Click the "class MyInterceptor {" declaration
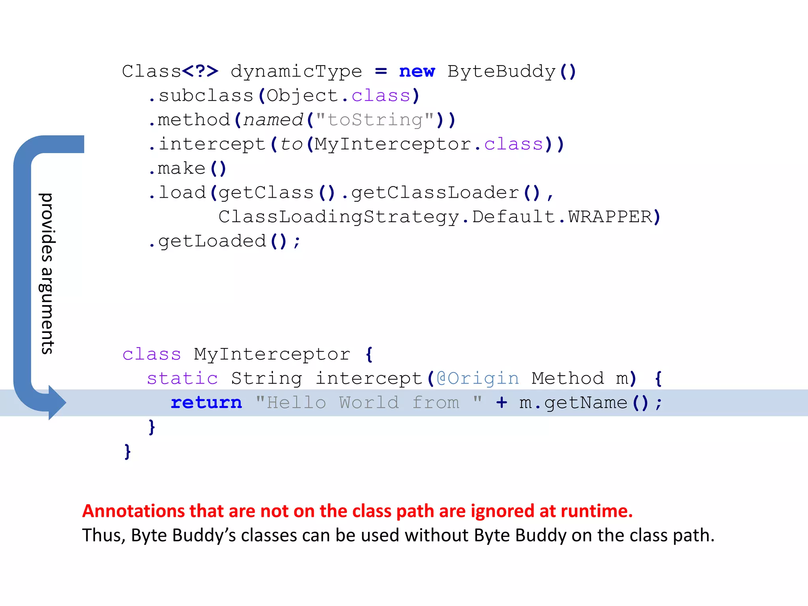Viewport: 808px width, 606px height. click(x=248, y=354)
